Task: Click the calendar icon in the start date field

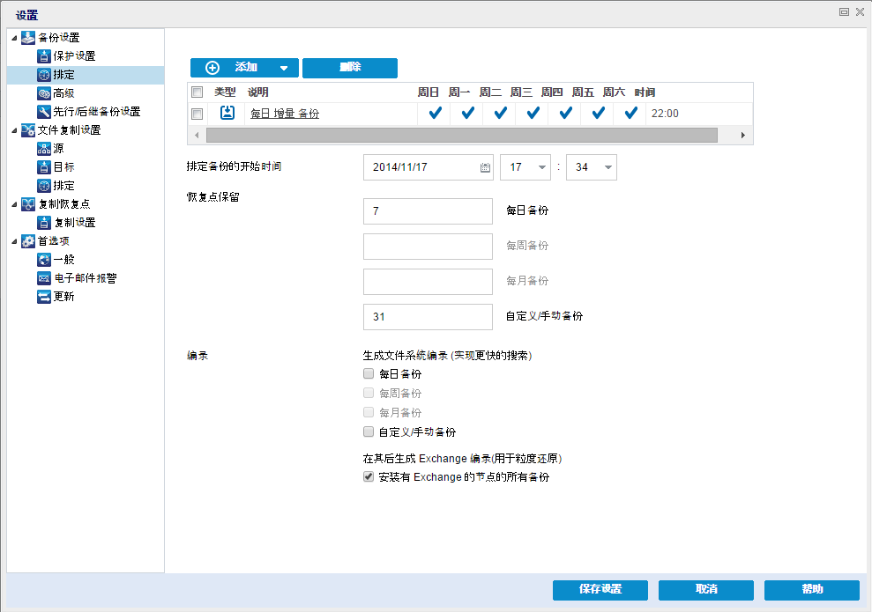Action: (x=485, y=167)
